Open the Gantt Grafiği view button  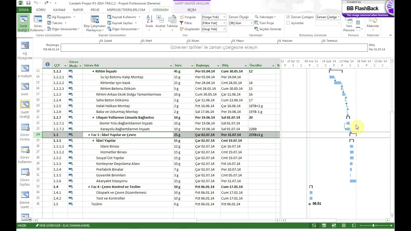(23, 23)
